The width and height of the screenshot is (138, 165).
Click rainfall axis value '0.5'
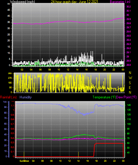(x=12, y=133)
